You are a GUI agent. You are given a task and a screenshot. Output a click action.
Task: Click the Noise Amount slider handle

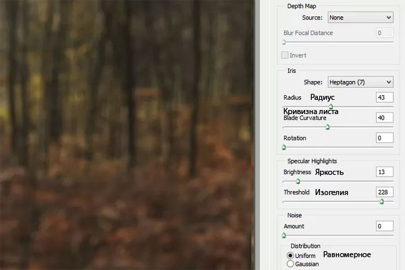point(284,236)
